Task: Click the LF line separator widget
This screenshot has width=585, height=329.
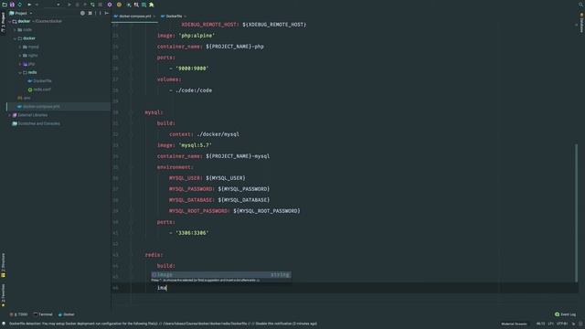Action: (x=550, y=324)
